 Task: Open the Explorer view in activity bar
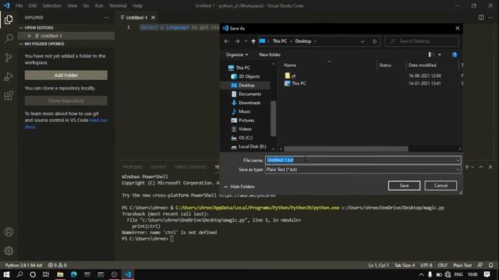[x=9, y=19]
